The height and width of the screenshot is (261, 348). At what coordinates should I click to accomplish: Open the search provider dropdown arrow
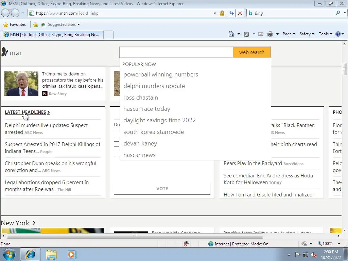click(x=345, y=13)
